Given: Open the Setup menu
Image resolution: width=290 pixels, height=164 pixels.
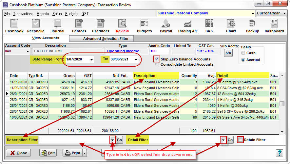Looking at the screenshot, I should click(x=57, y=14).
